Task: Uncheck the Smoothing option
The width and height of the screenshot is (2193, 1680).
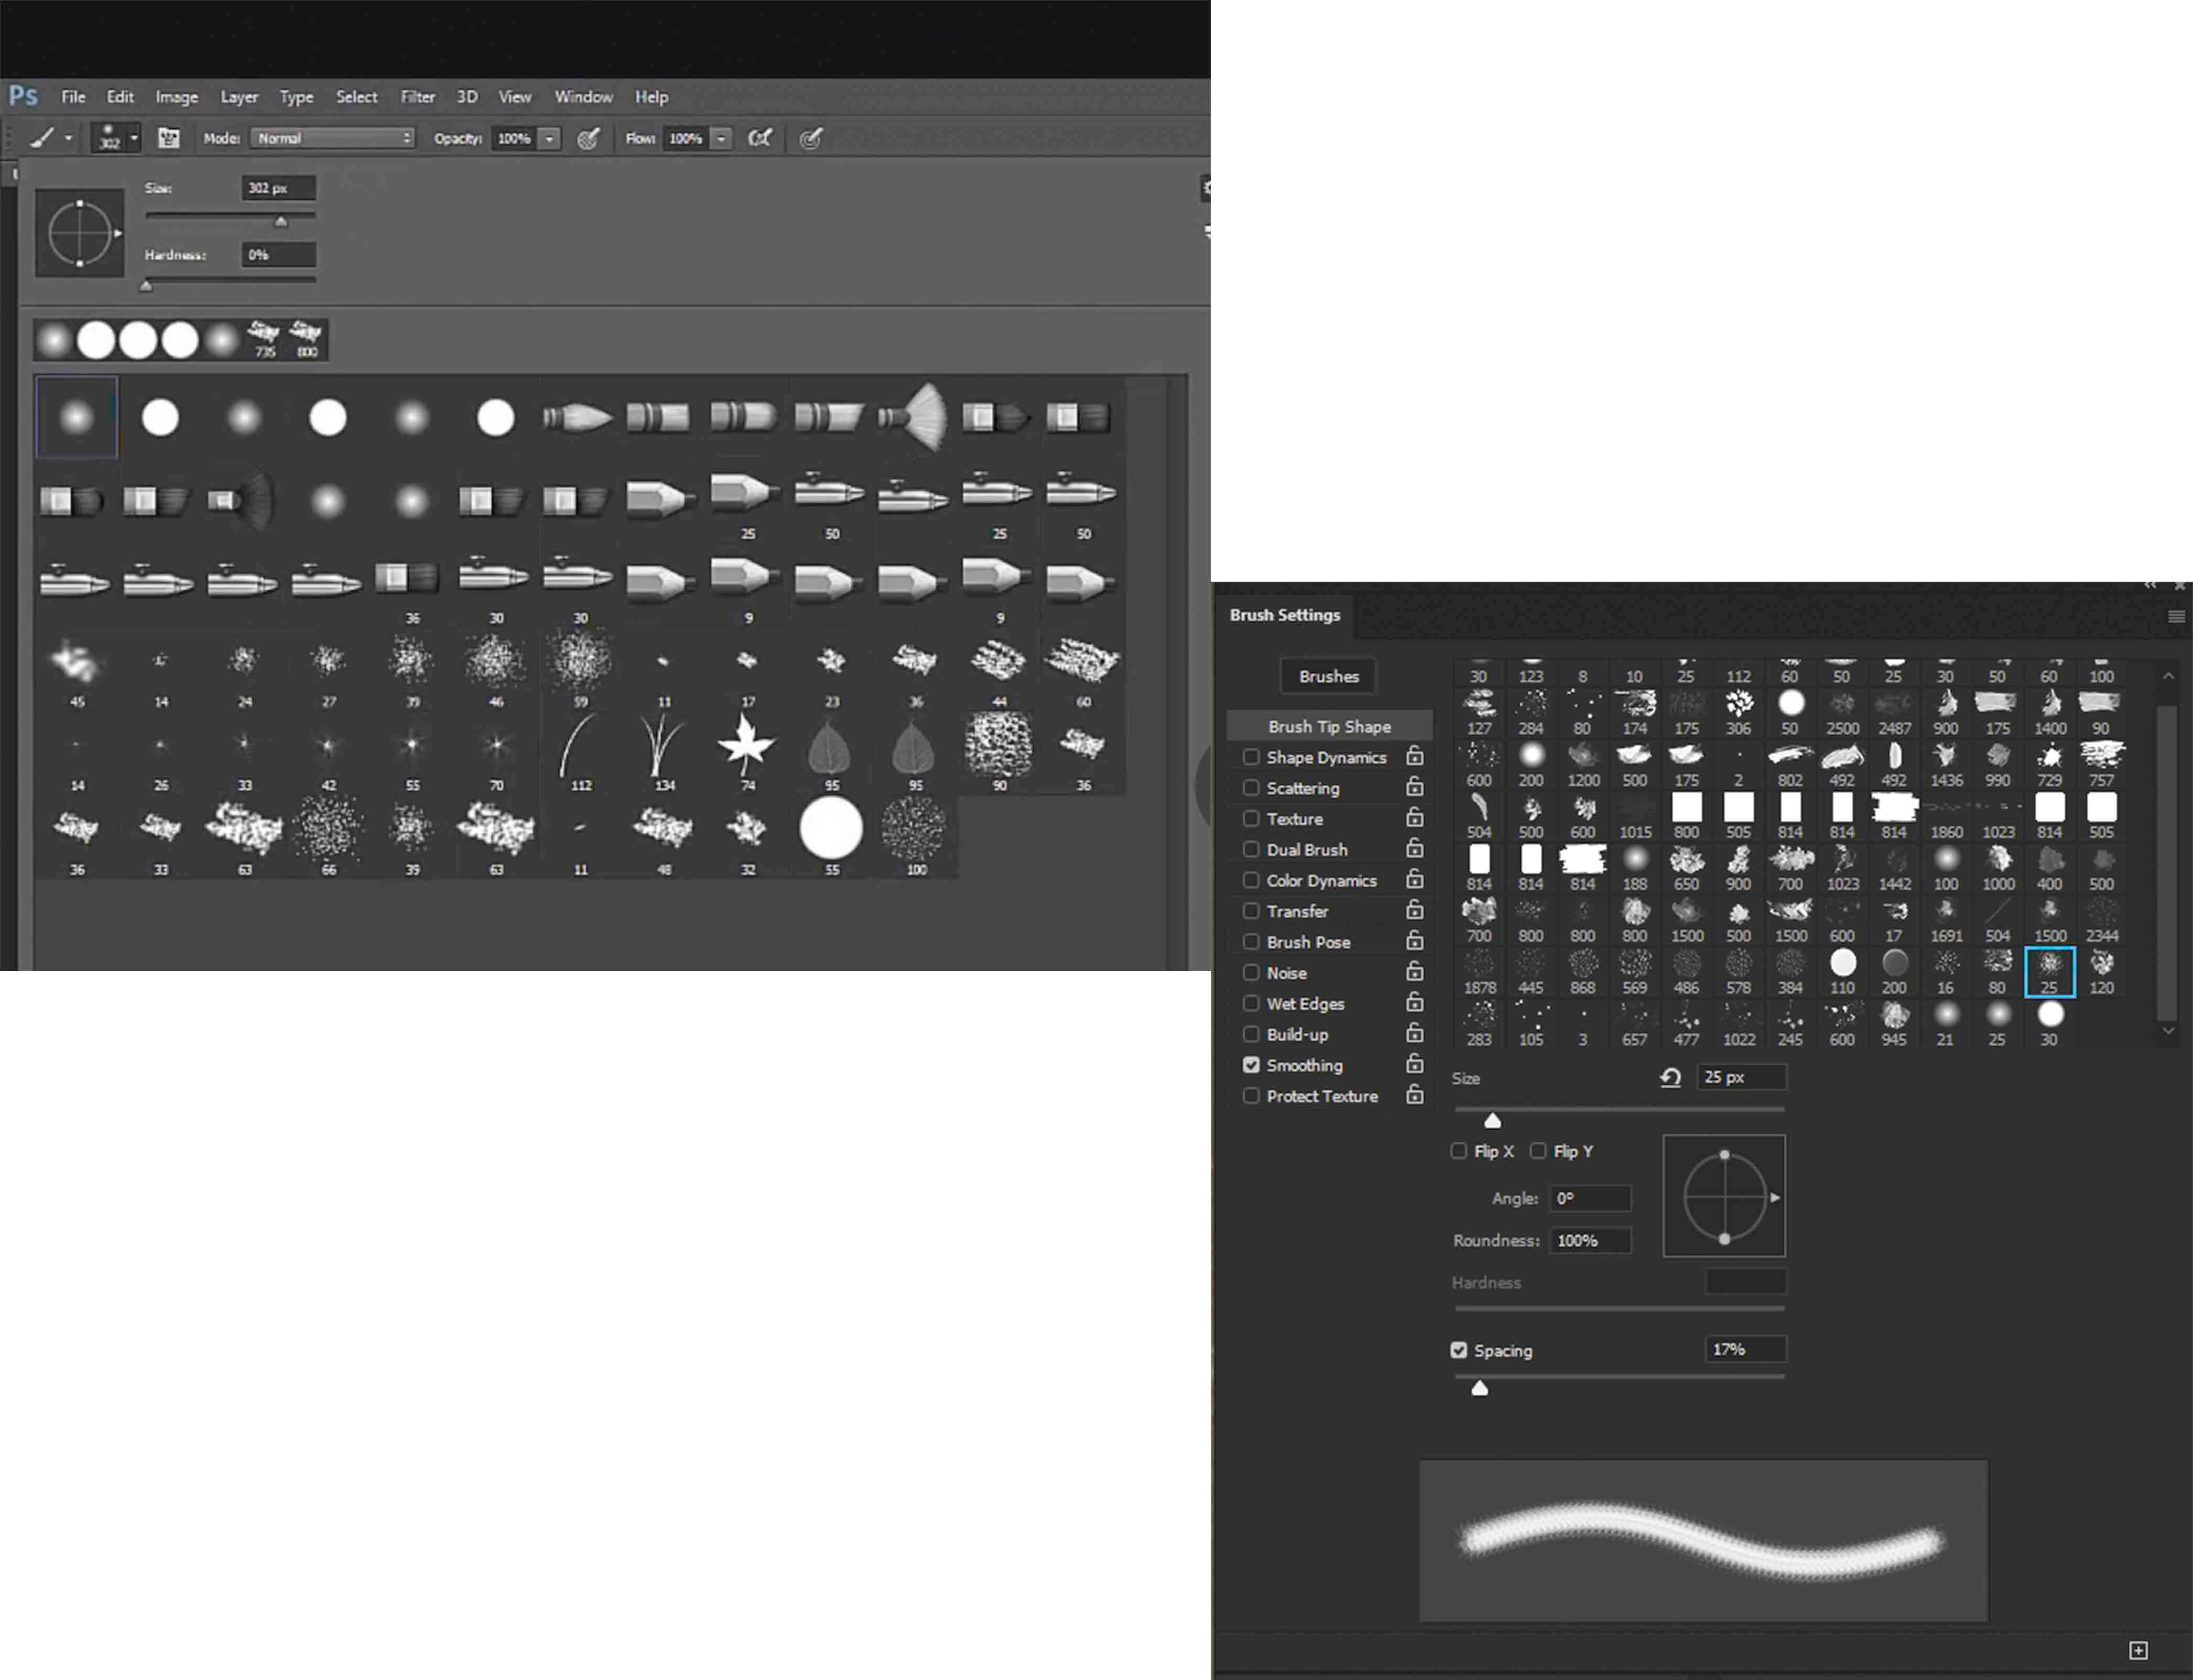Action: click(1251, 1065)
